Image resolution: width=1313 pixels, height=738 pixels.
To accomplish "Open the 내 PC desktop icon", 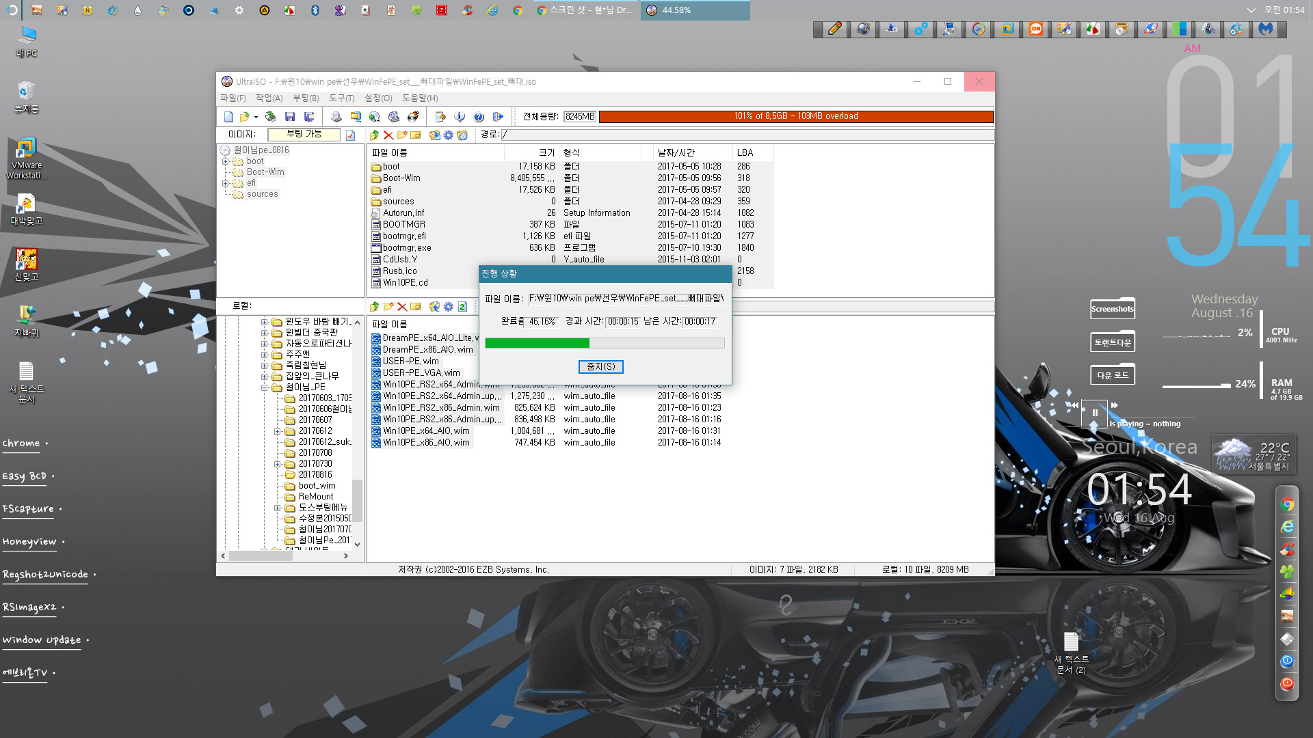I will (x=27, y=42).
